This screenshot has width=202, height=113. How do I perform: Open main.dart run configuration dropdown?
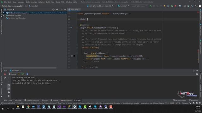123,6
